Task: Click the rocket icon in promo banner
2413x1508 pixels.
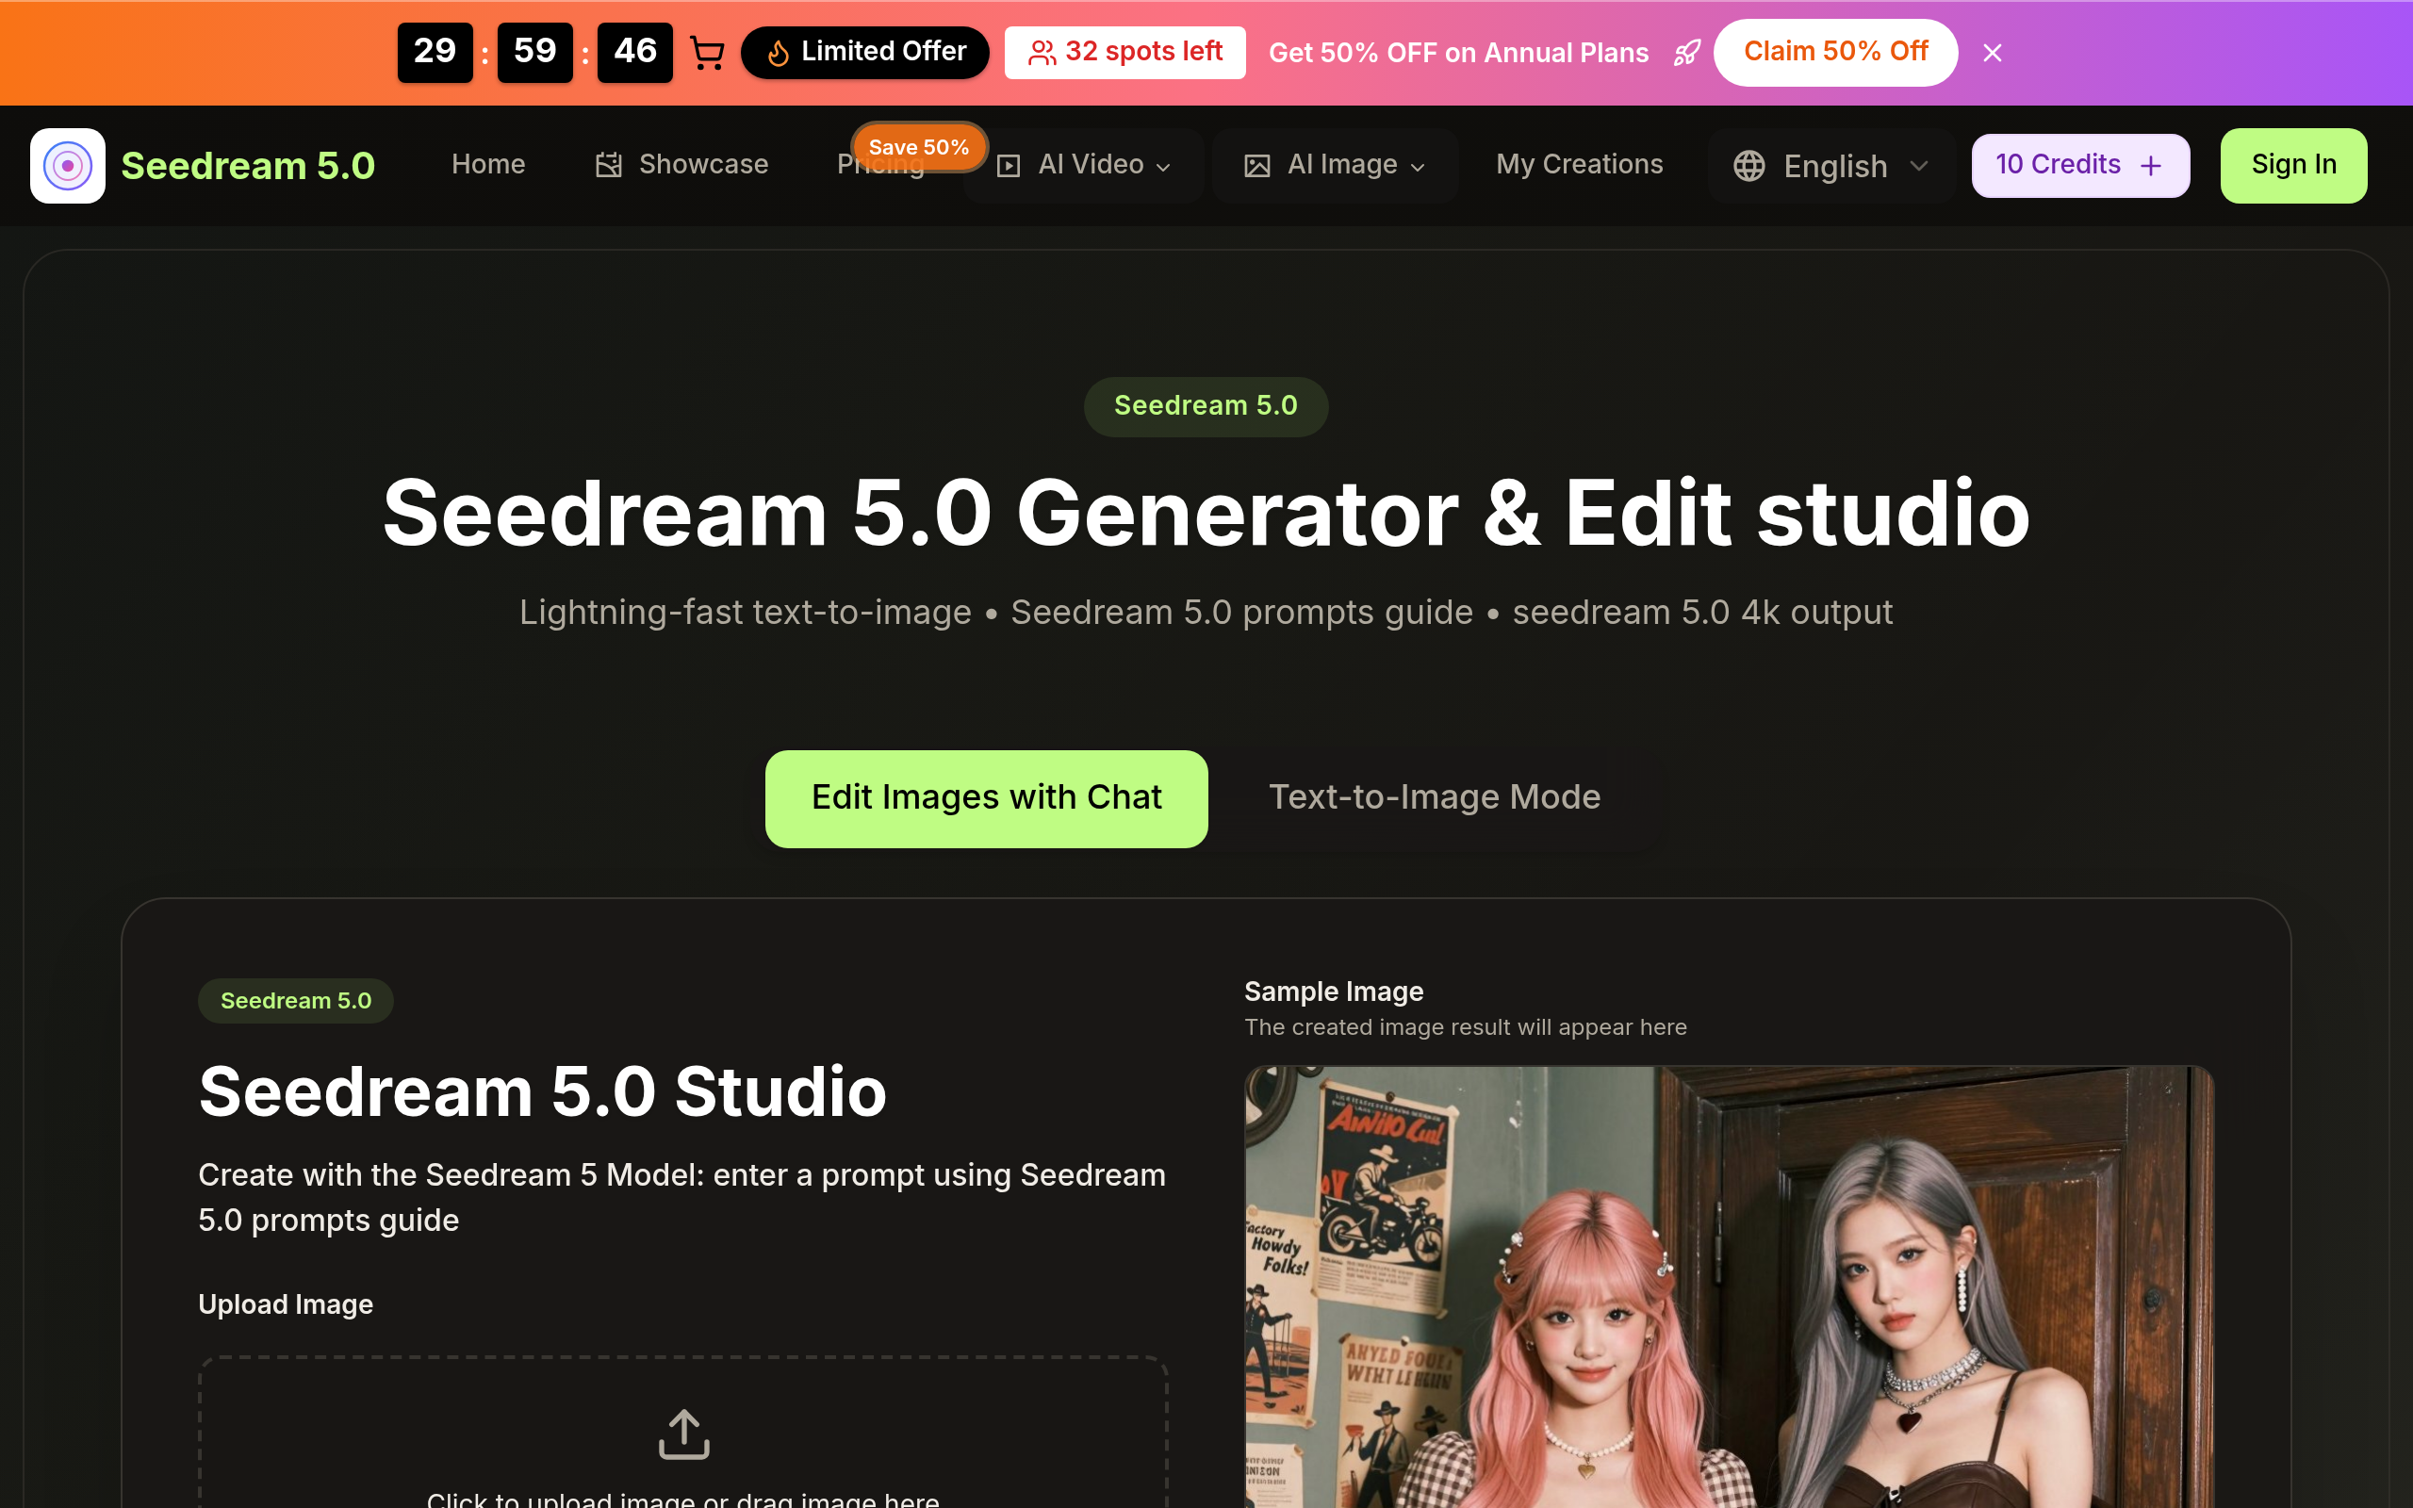Action: [x=1686, y=53]
